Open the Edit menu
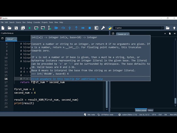Viewport: 177px width, 133px height. pos(6,22)
